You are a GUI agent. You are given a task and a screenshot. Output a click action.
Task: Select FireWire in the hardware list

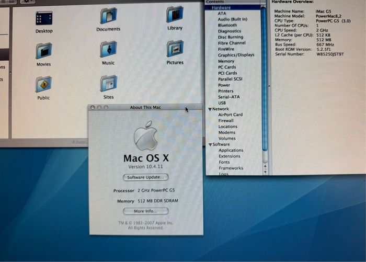click(226, 49)
